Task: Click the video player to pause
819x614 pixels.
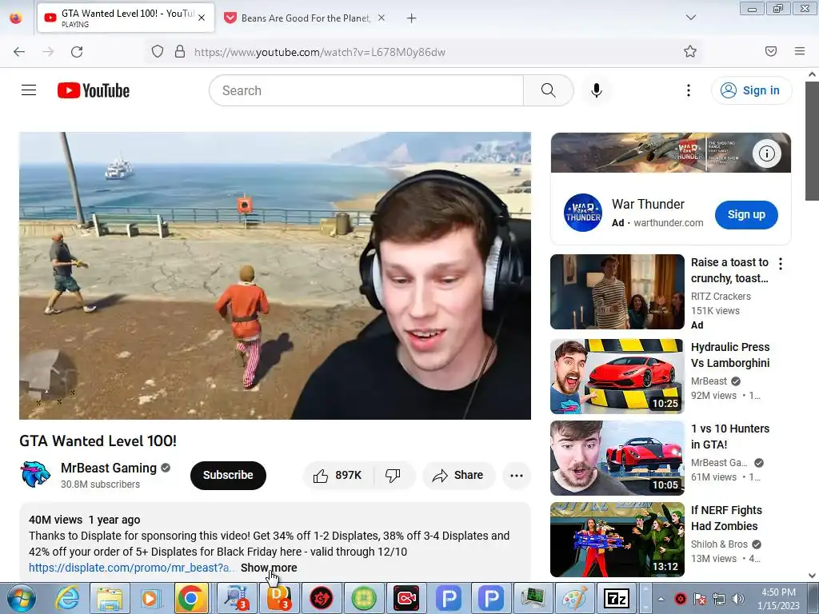Action: [275, 276]
